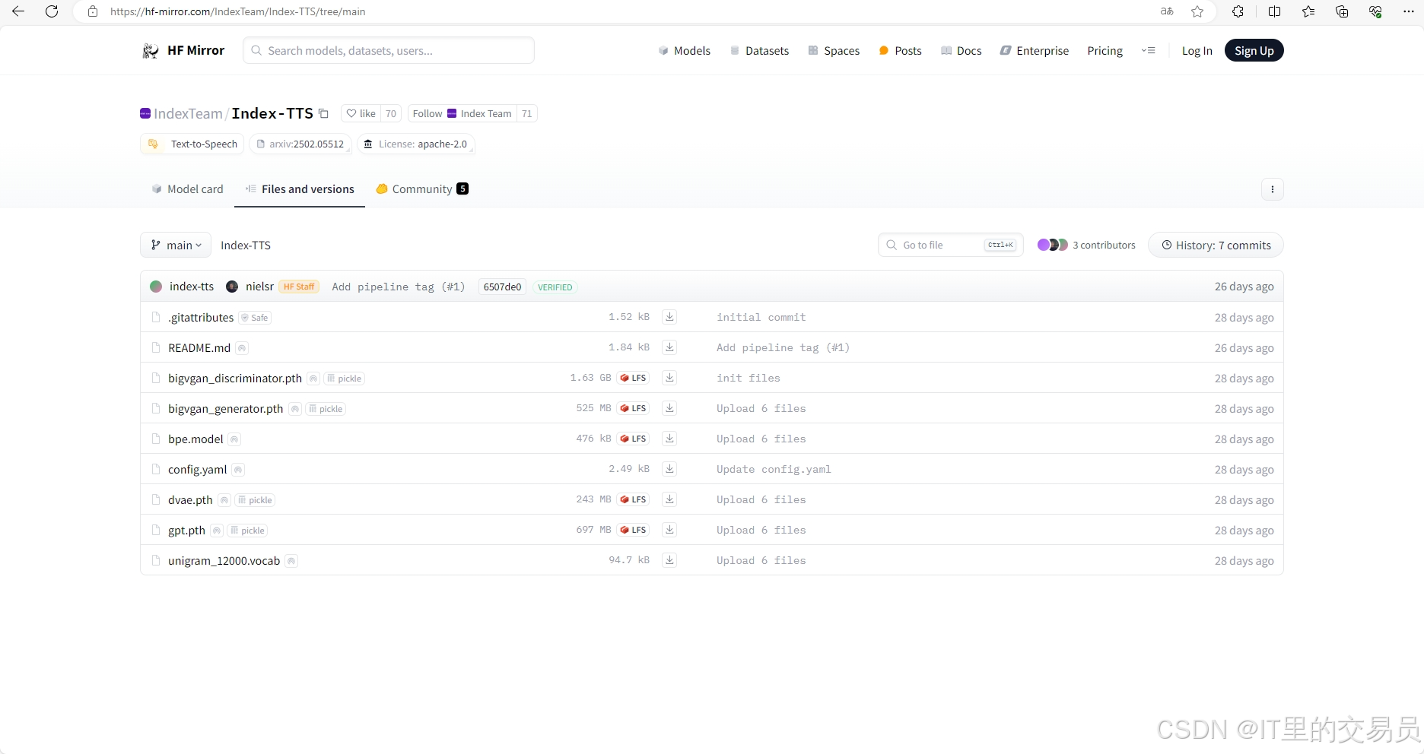Viewport: 1424px width, 754px height.
Task: Open the config.yaml file
Action: pos(197,469)
